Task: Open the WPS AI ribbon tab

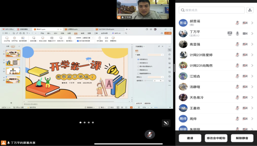Action: [116, 33]
